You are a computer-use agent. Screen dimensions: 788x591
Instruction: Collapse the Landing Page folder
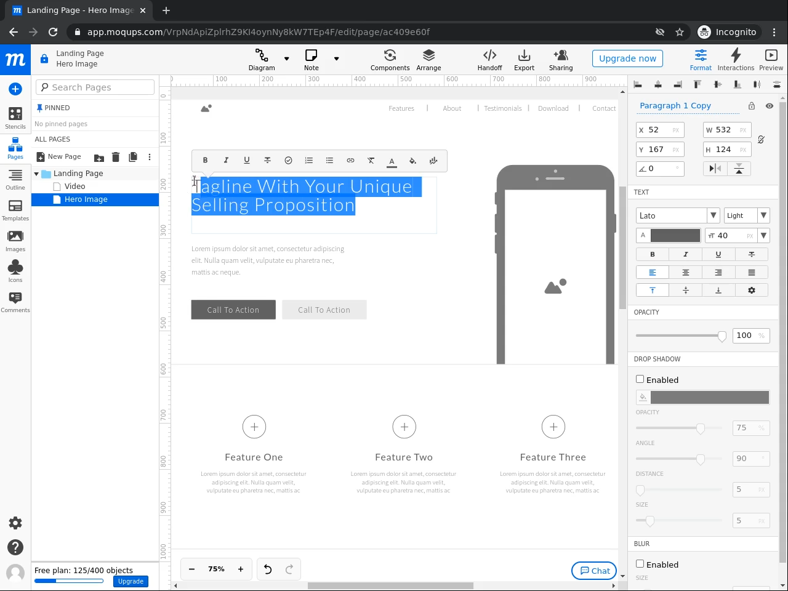pos(36,174)
